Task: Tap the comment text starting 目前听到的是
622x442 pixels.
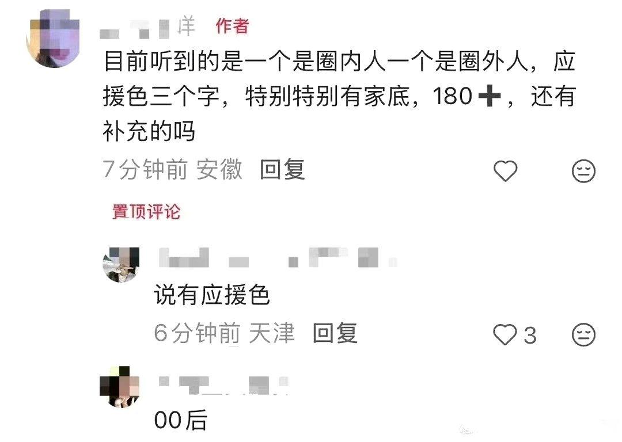Action: tap(339, 96)
